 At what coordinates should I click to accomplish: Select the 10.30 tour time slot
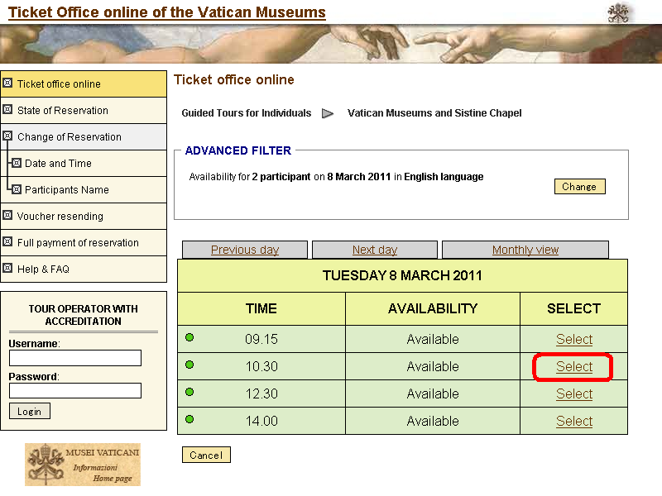point(573,366)
